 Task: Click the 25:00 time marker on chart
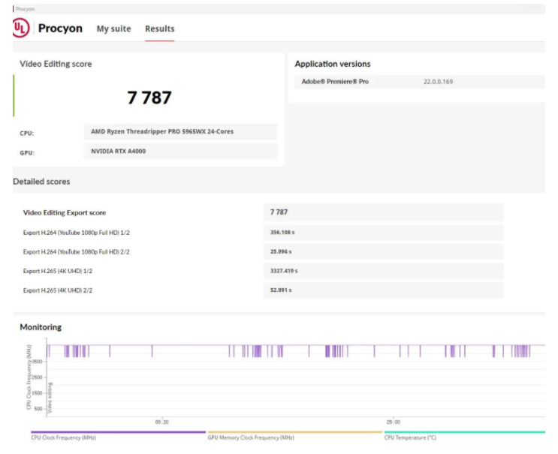point(394,422)
